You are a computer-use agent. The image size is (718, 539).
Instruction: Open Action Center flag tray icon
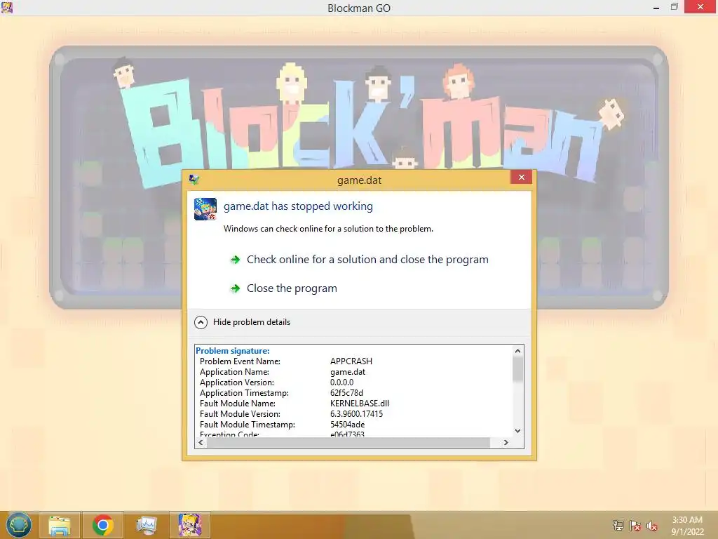click(635, 526)
